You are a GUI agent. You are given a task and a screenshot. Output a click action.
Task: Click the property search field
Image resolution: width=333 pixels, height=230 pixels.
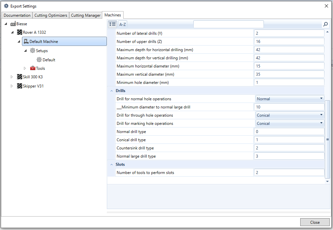coord(228,24)
